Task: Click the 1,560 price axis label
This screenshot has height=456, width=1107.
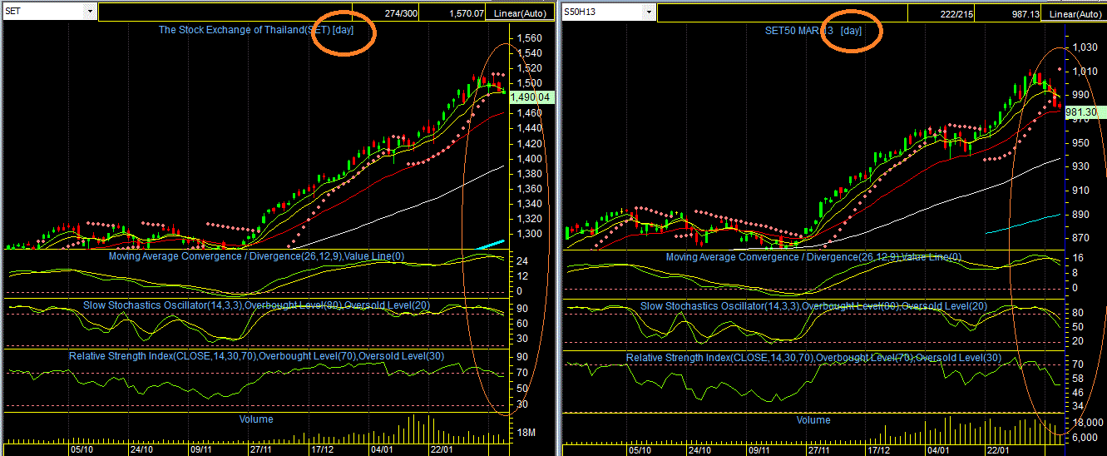Action: click(x=529, y=38)
